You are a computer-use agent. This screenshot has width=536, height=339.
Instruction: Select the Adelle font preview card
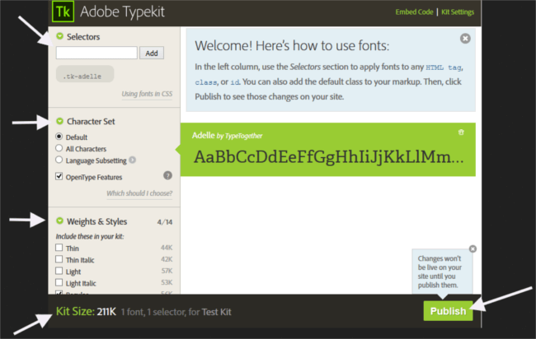(328, 150)
